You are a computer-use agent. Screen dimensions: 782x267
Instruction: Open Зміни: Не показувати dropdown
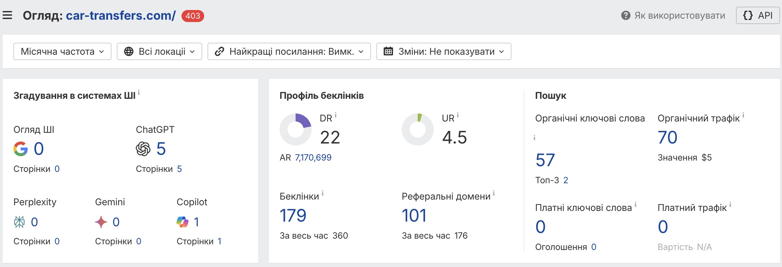[x=444, y=51]
